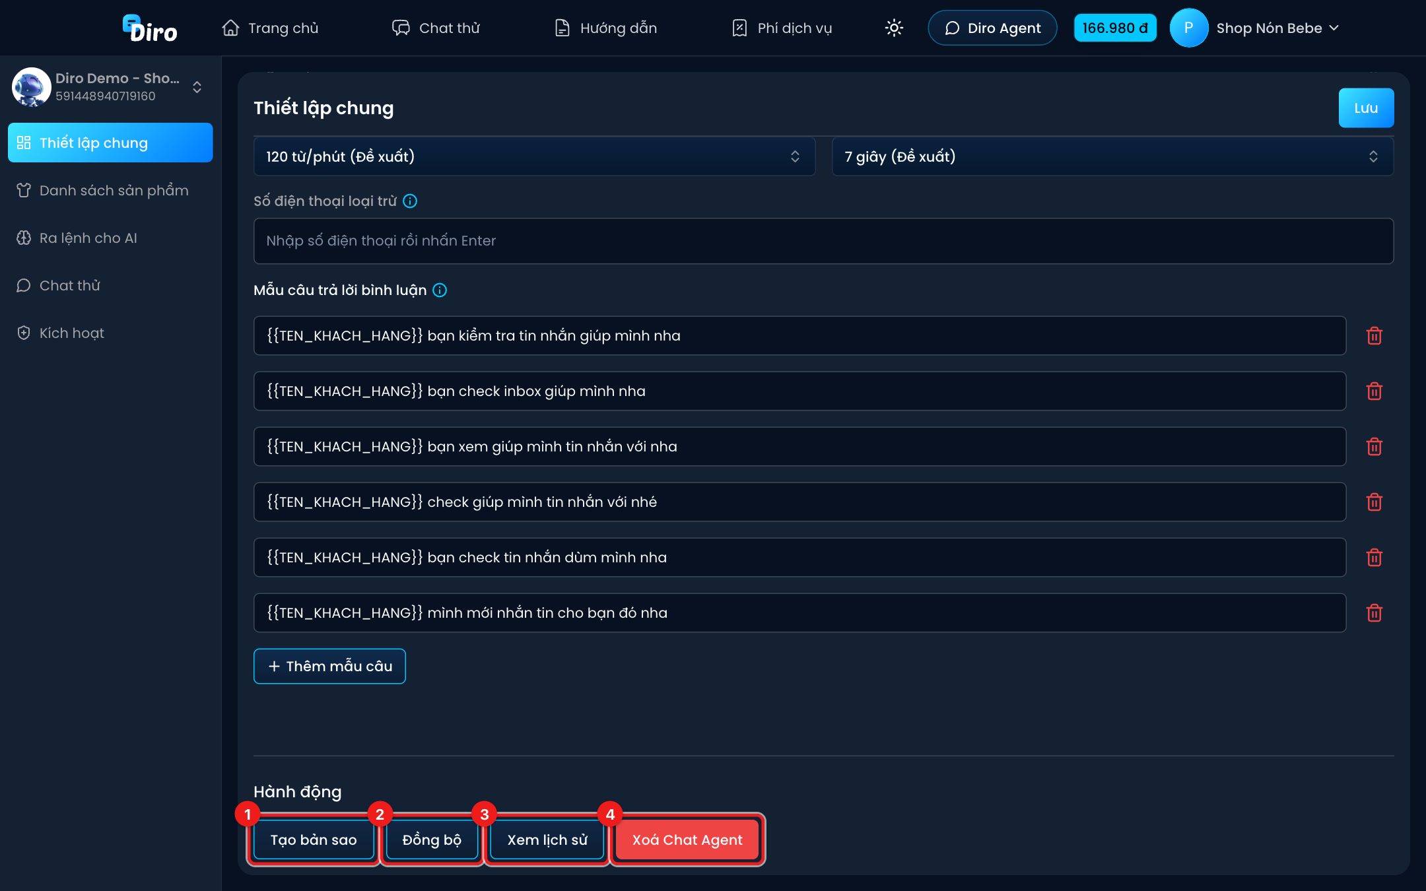The image size is (1426, 891).
Task: Edit the 'bạn kiểm tra tin nhắn' template field
Action: point(799,336)
